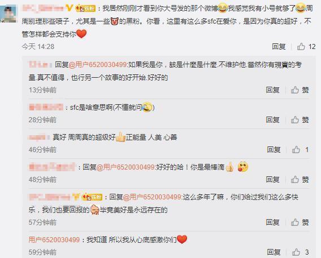Like the '我知道 所以我从心底感激你们' reply

(300, 252)
